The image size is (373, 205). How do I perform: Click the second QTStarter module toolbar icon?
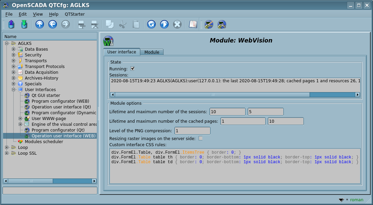(x=222, y=24)
